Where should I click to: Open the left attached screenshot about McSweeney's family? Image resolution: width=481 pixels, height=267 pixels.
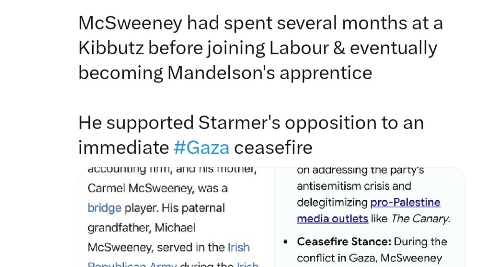173,217
